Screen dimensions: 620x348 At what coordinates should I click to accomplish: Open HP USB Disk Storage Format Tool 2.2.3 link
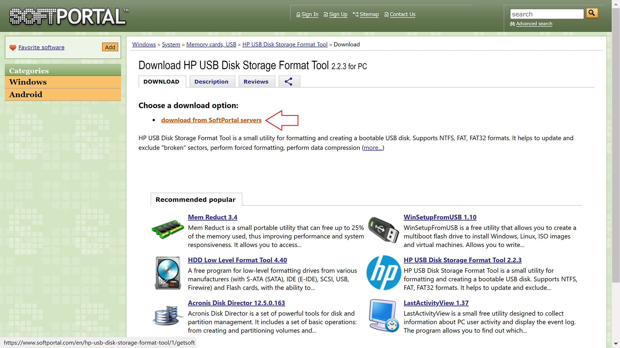point(462,260)
